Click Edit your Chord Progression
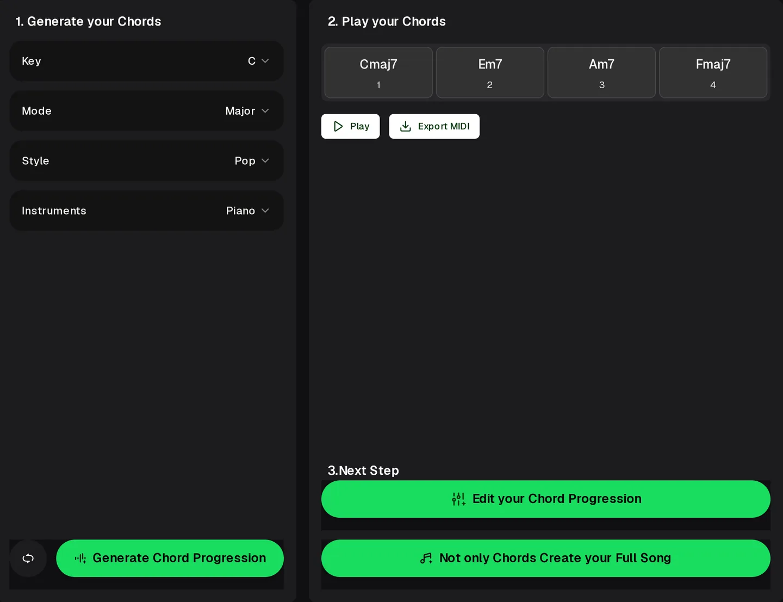783x602 pixels. pyautogui.click(x=546, y=499)
